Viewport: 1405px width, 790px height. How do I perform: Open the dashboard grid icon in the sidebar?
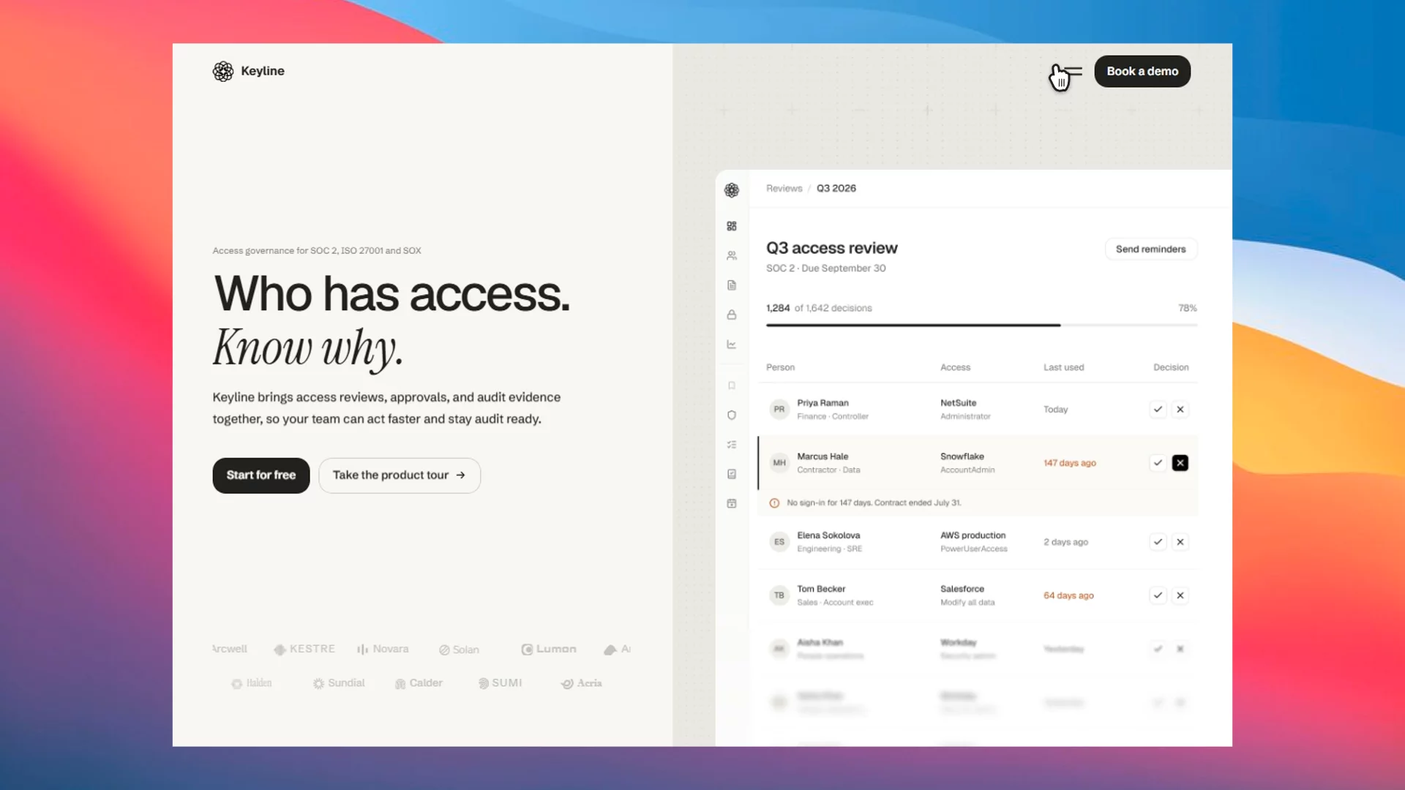pyautogui.click(x=732, y=226)
